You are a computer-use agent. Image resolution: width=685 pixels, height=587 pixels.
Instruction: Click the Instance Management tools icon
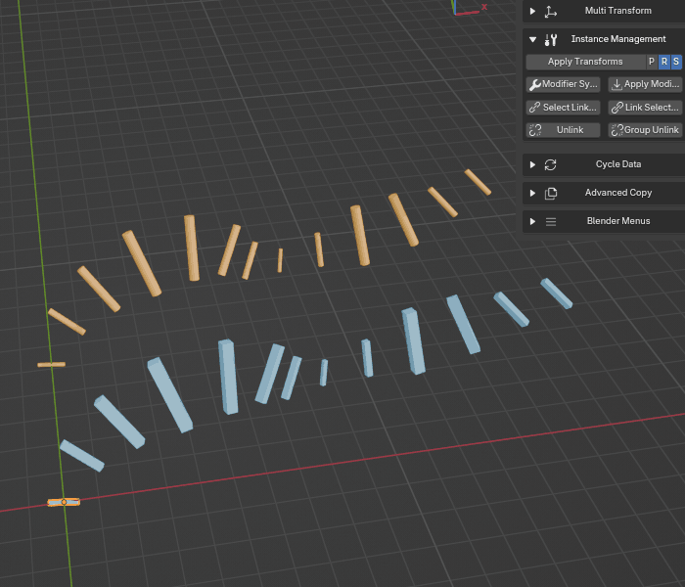(550, 40)
